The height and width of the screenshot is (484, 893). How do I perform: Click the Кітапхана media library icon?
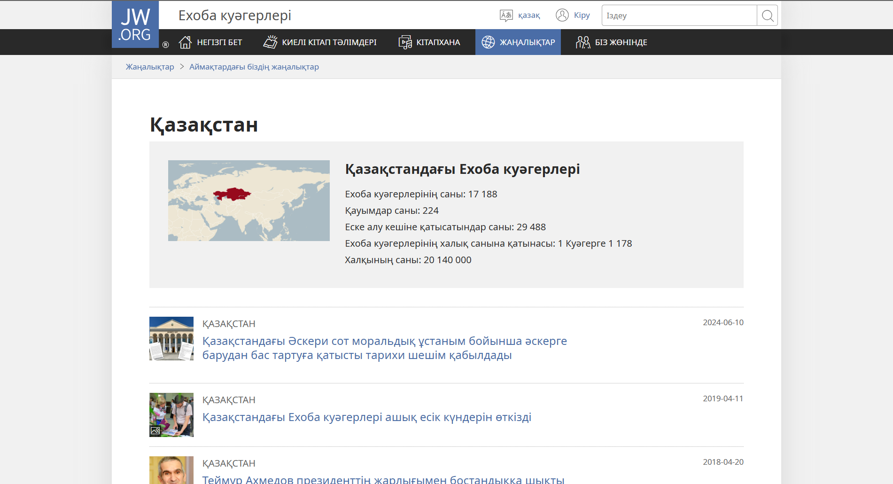[404, 42]
